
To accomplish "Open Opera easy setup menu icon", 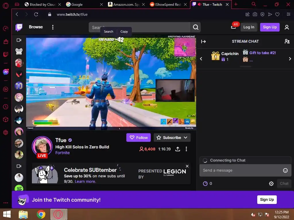I will pyautogui.click(x=289, y=14).
